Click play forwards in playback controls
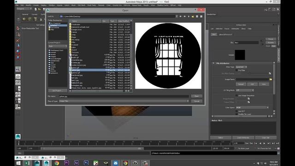295x166 pixels. click(264, 143)
